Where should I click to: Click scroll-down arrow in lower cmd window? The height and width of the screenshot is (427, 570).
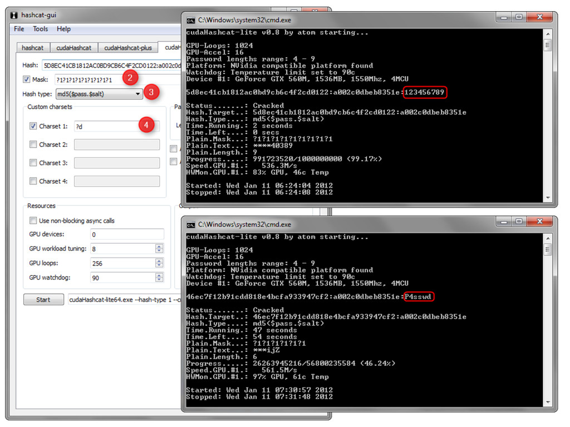click(548, 403)
